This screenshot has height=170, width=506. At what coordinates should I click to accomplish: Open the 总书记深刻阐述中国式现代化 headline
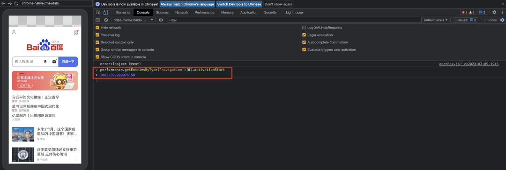[x=36, y=106]
